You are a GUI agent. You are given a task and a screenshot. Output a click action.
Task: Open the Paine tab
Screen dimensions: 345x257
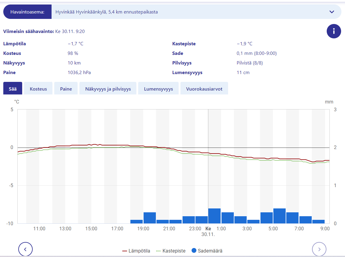pyautogui.click(x=66, y=89)
